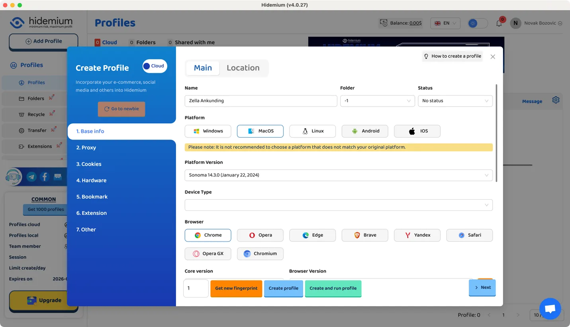This screenshot has height=327, width=570.
Task: Click the balance wallet icon
Action: coord(384,23)
